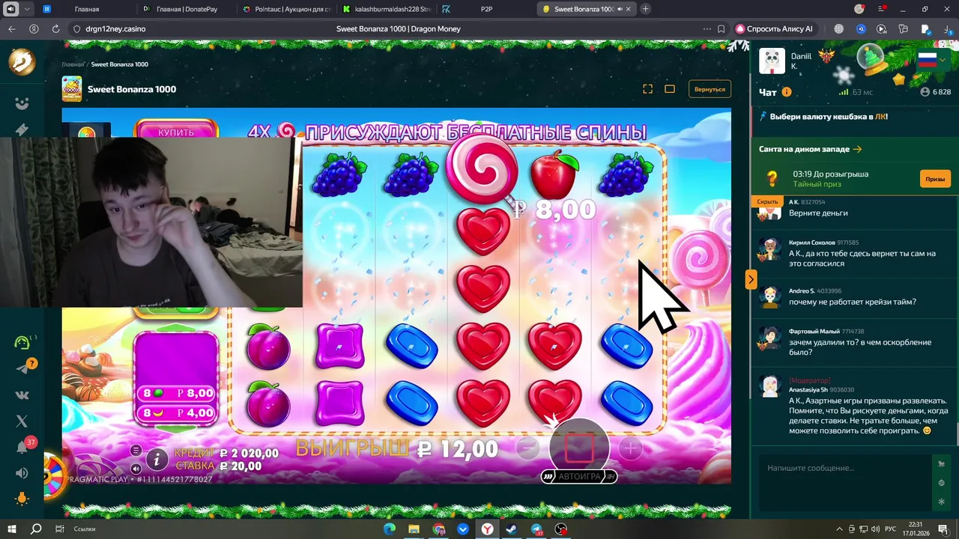The image size is (959, 539).
Task: Toggle site sound speaker in sidebar
Action: pos(22,473)
